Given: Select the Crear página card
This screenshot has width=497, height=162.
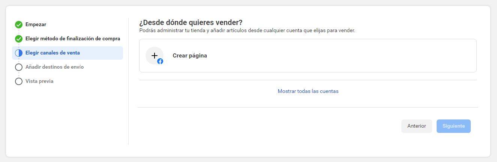Looking at the screenshot, I should click(x=308, y=56).
